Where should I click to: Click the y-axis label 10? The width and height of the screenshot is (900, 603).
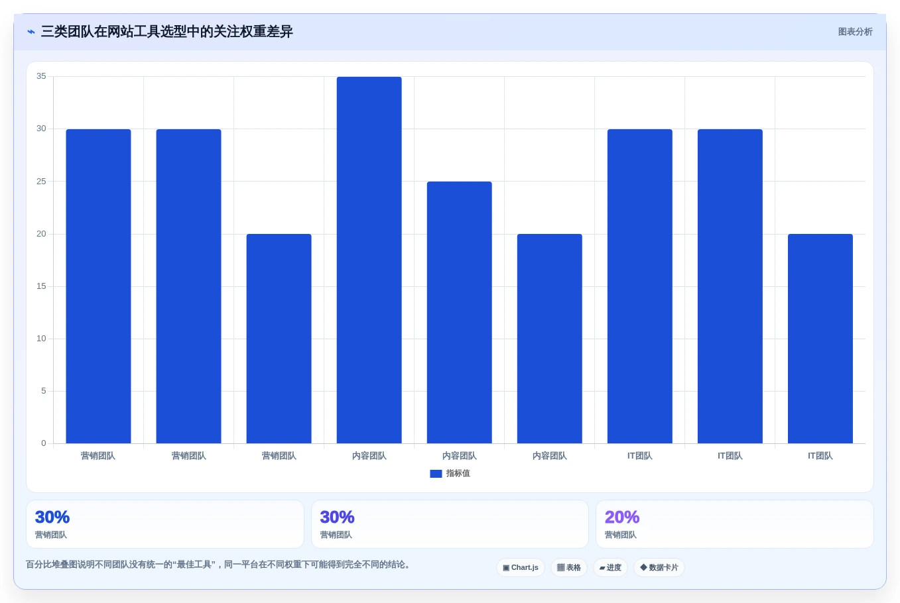point(41,339)
